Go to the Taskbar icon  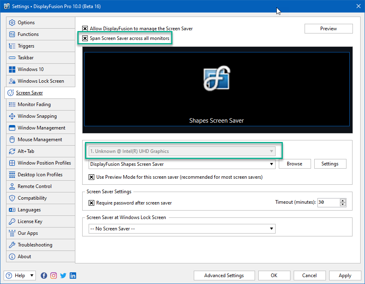[x=12, y=58]
